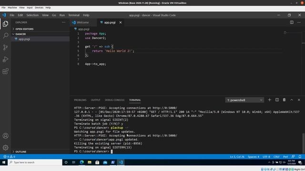Click the Cortana circle icon on taskbar

tap(66, 162)
